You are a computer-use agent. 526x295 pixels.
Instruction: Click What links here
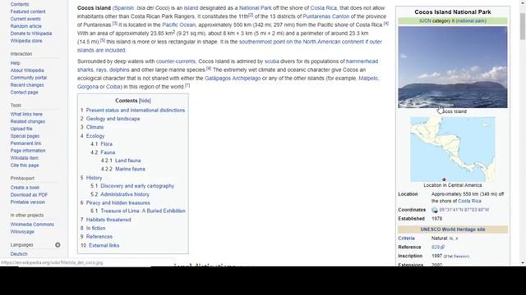26,114
